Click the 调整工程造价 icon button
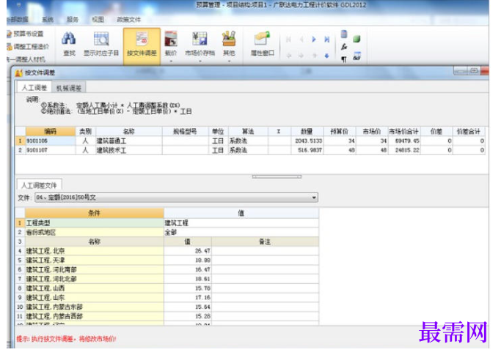 tap(28, 47)
